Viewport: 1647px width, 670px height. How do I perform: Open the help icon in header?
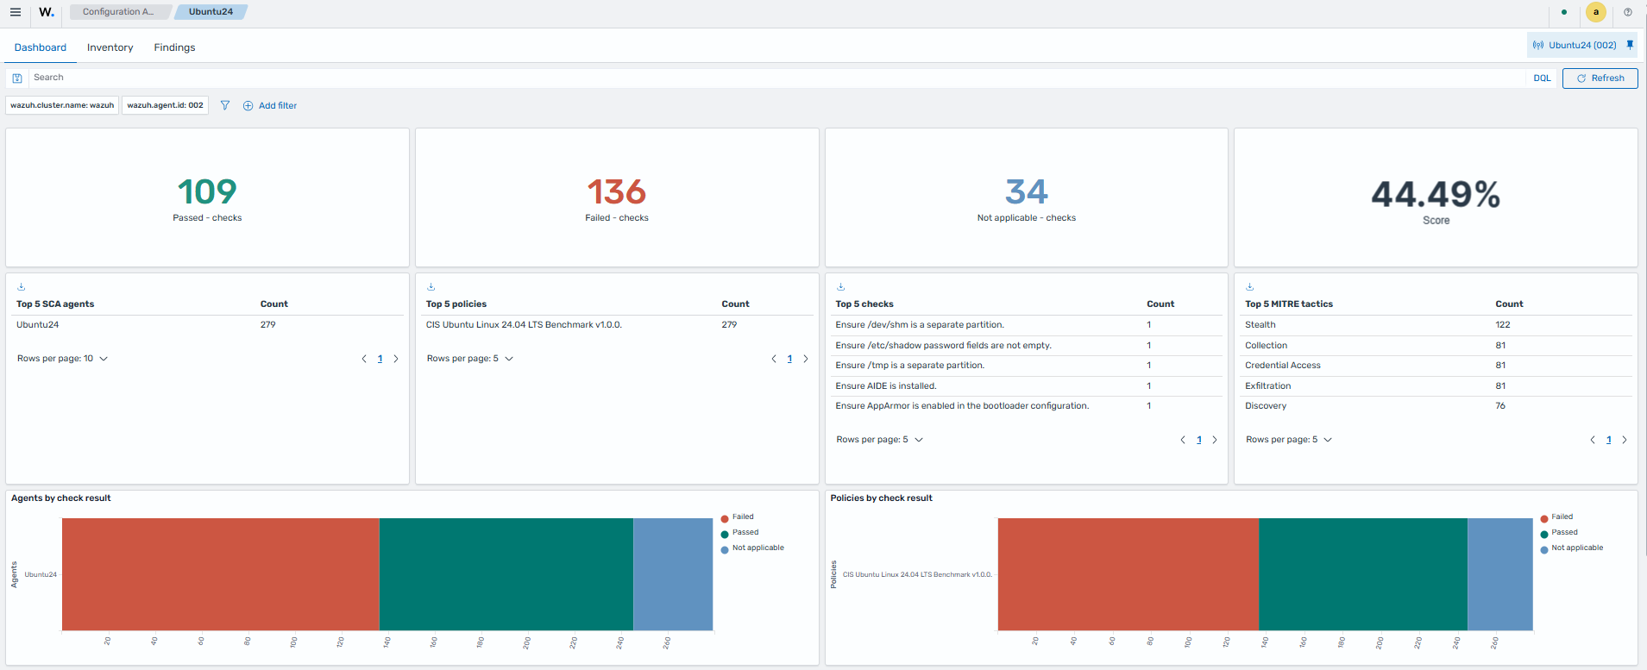[x=1628, y=12]
